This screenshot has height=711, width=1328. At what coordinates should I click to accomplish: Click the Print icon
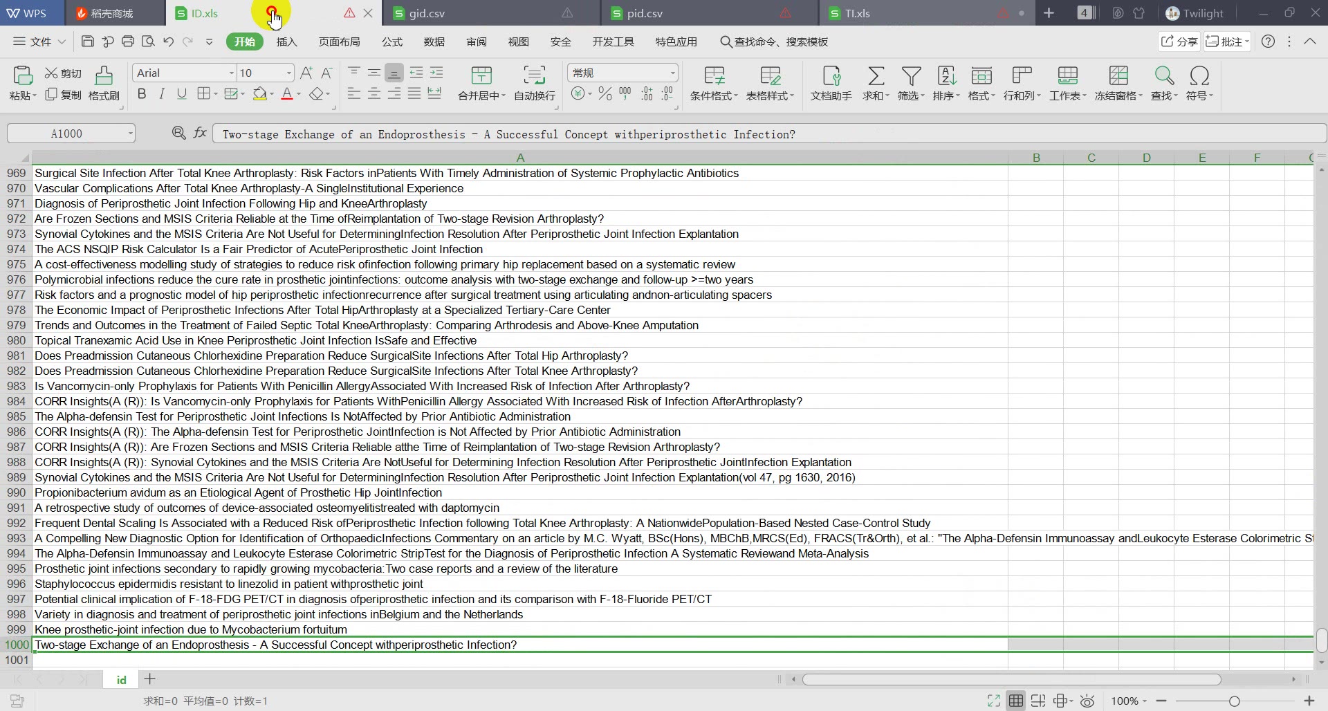[128, 41]
